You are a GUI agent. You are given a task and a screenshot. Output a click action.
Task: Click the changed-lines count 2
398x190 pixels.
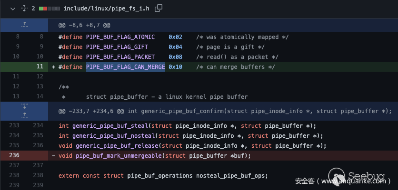[33, 8]
